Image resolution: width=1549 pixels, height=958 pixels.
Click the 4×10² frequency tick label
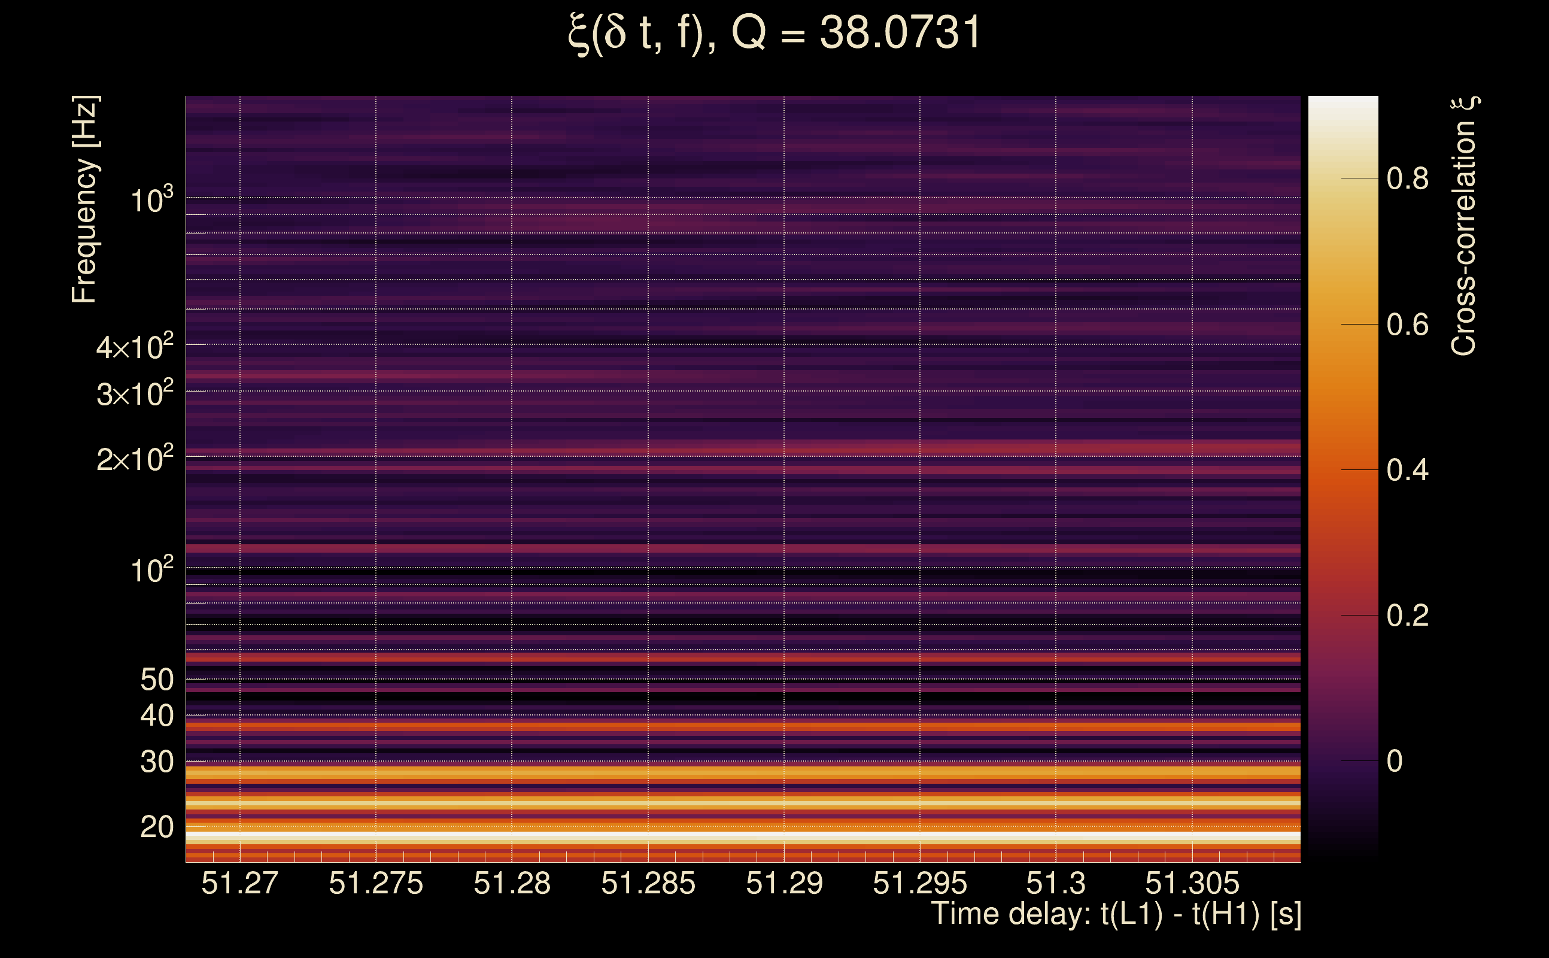pos(134,347)
